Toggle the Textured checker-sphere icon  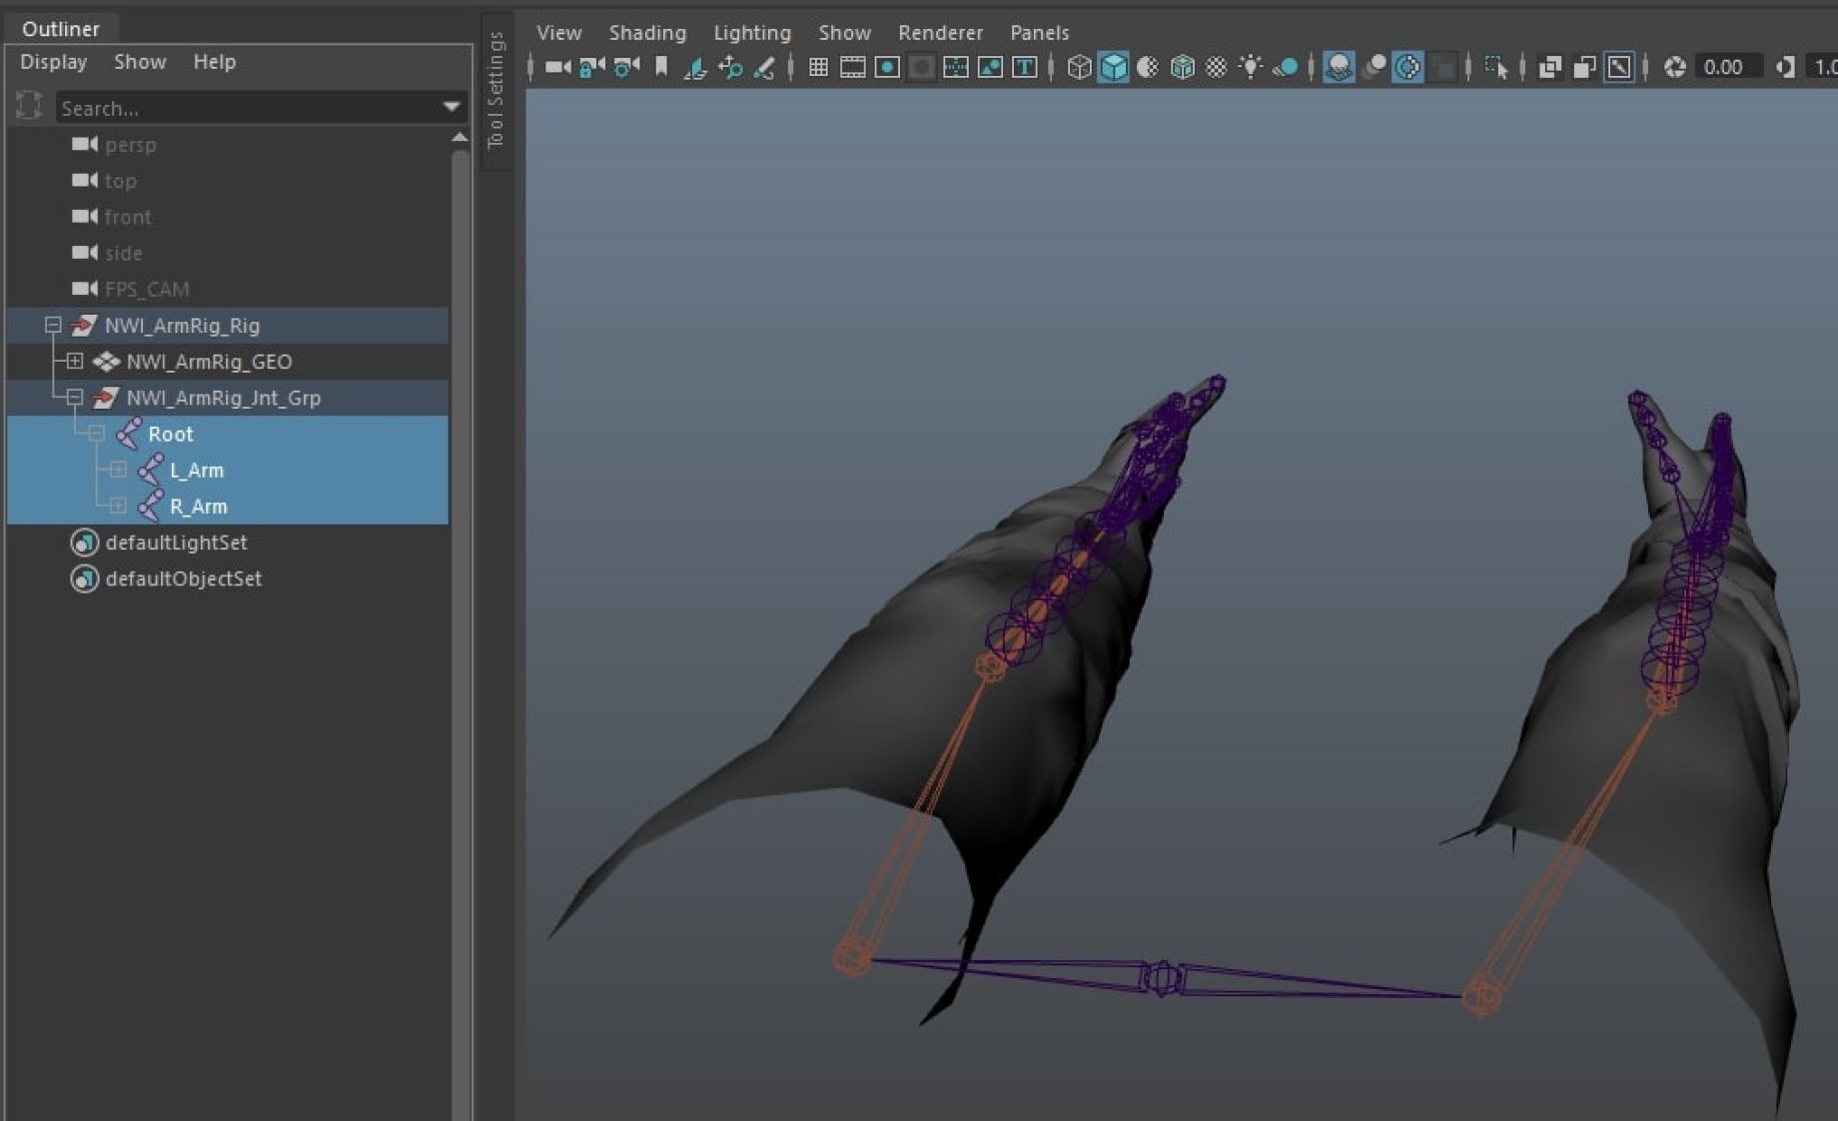pos(1216,67)
